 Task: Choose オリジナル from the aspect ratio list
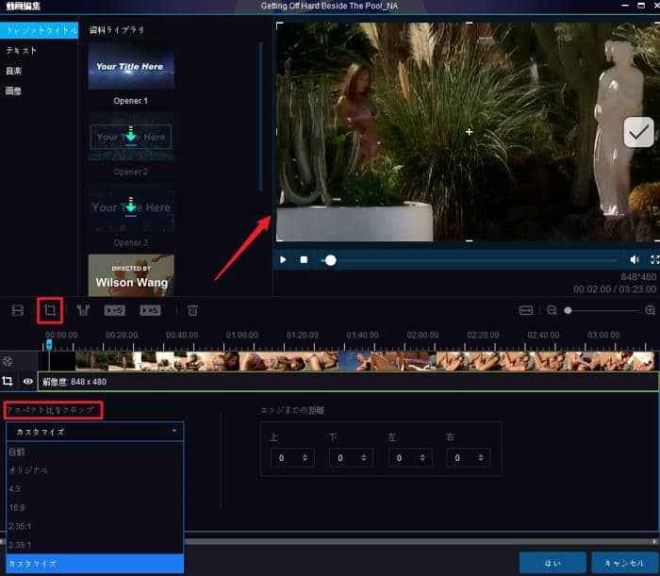pyautogui.click(x=27, y=469)
